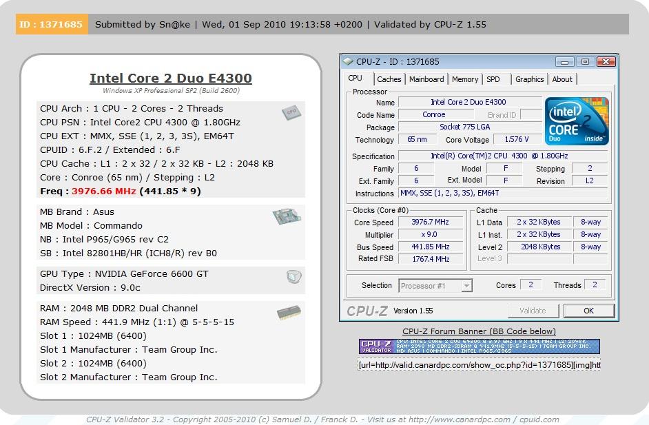Click the GPU Type NVIDIA GeForce 6600 GT line
649x425 pixels.
[124, 274]
